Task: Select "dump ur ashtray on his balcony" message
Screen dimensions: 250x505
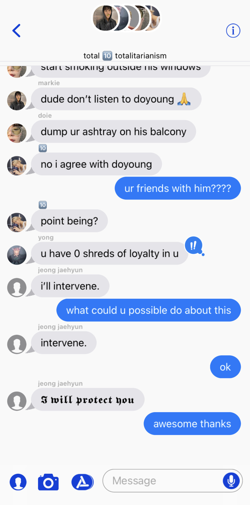Action: pos(113,132)
